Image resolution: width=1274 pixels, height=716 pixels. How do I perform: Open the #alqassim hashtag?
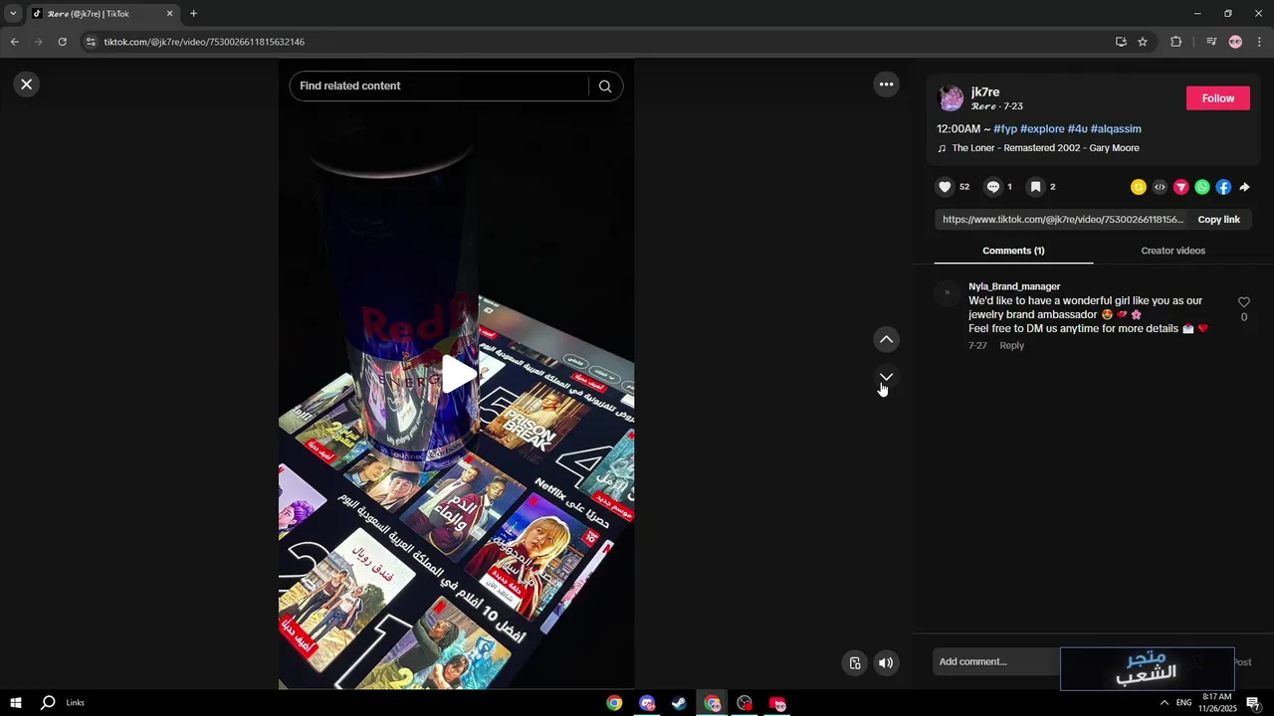tap(1116, 129)
